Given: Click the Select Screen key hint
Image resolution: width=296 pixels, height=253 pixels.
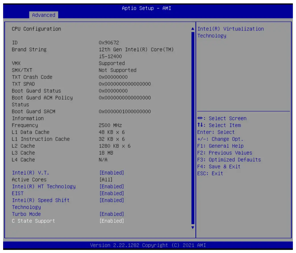Looking at the screenshot, I should (x=222, y=118).
